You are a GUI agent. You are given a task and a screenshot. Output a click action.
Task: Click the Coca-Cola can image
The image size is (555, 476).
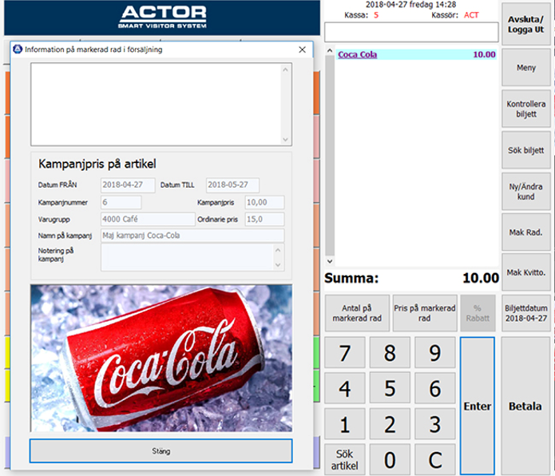pos(161,358)
